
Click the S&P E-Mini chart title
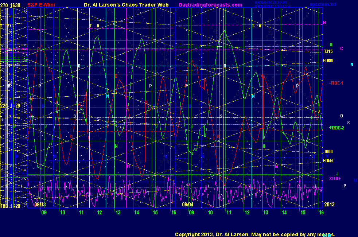tap(41, 5)
